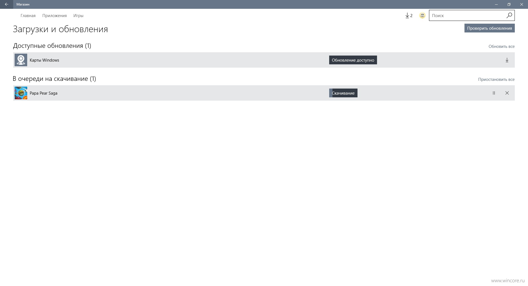Click the Обновить все link
The height and width of the screenshot is (286, 528).
(x=501, y=46)
